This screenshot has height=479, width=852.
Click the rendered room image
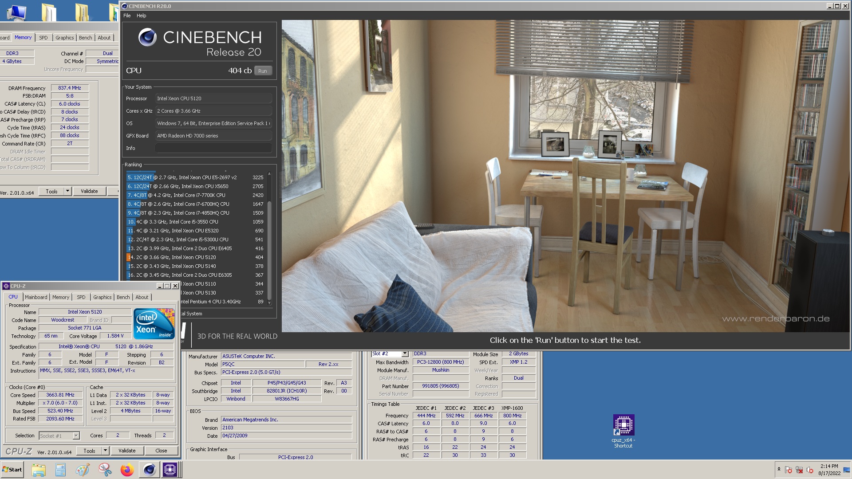565,176
